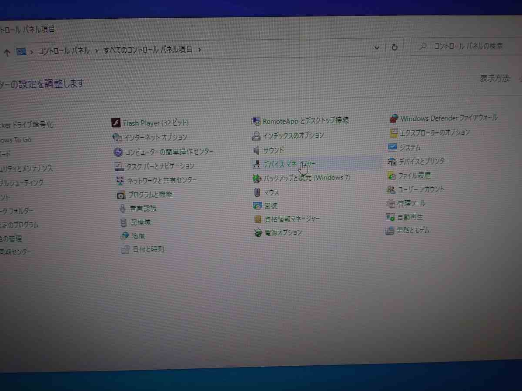Click the Windows Defender ファイアウォール icon

point(394,119)
